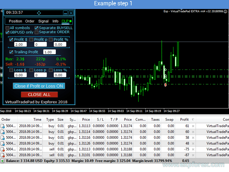Enable the Profit % checkbox
Viewport: 229px width, 172px height.
[51, 39]
